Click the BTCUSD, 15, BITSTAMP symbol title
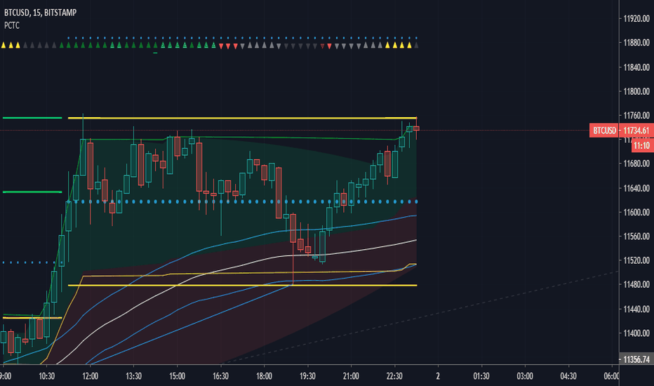 41,13
